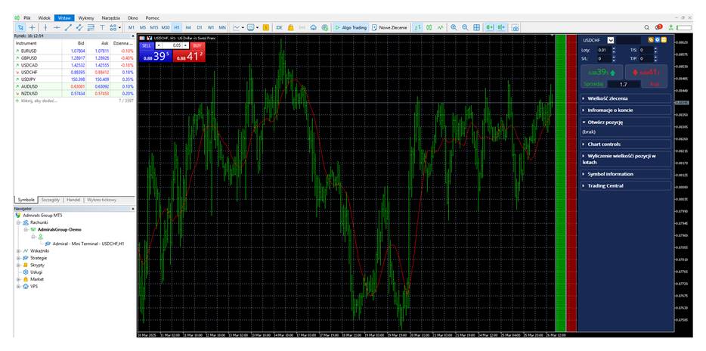The image size is (706, 351).
Task: Select the Fibonacci retracement tool
Action: [x=91, y=27]
